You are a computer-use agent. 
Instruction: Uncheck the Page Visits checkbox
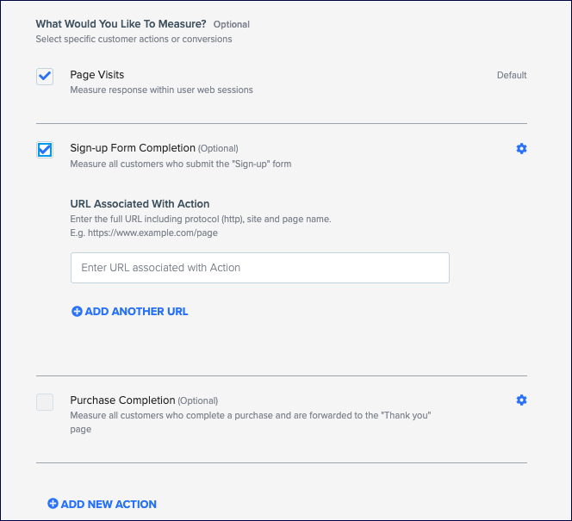tap(45, 76)
